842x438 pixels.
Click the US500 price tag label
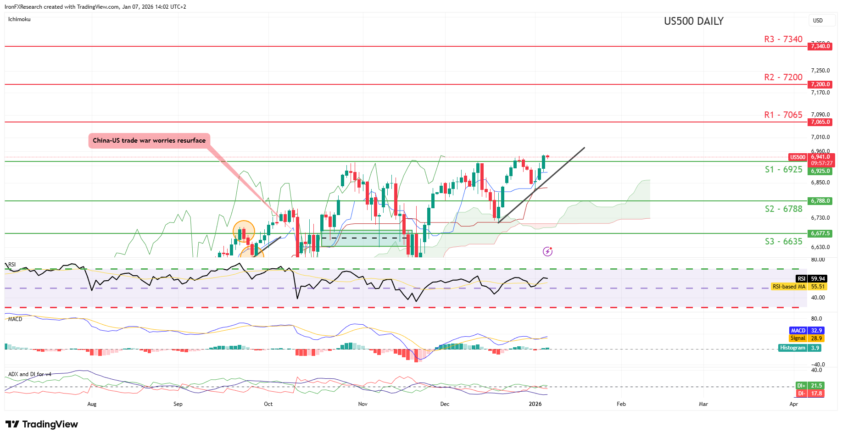pyautogui.click(x=797, y=157)
